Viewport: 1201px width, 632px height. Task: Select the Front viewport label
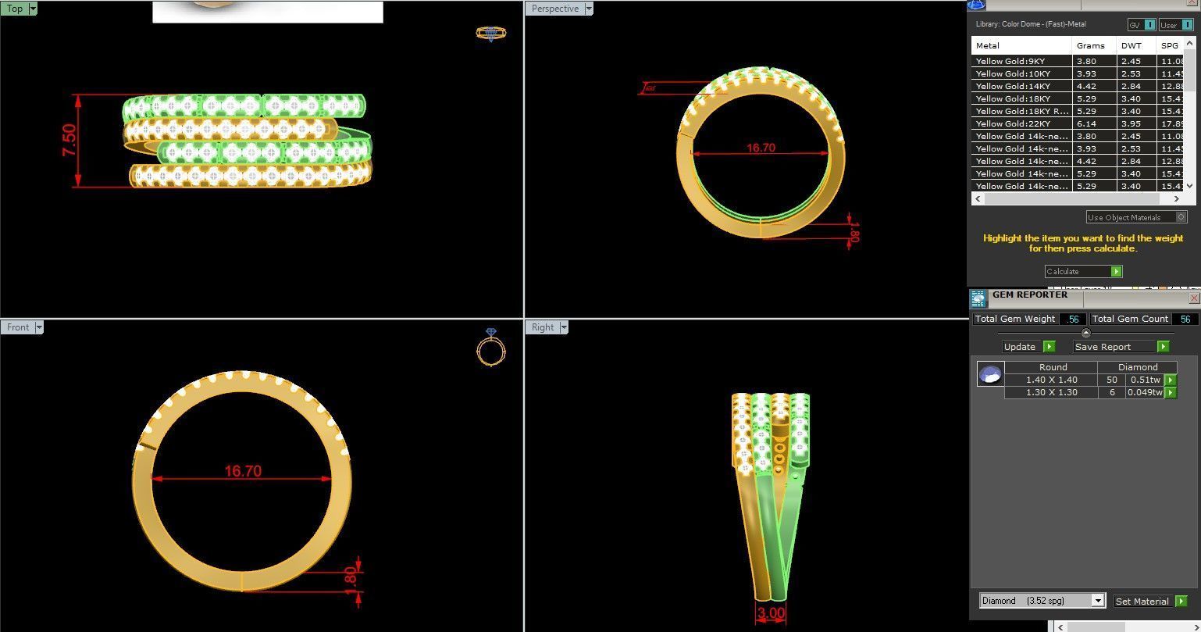point(18,327)
